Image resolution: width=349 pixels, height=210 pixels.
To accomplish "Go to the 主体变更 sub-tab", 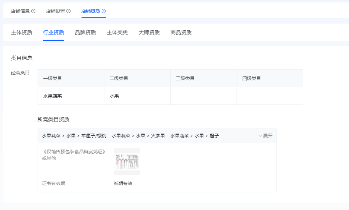I will pos(117,32).
